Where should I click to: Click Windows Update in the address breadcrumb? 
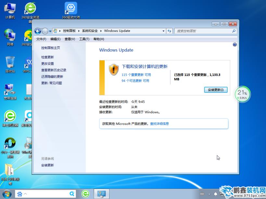(117, 31)
